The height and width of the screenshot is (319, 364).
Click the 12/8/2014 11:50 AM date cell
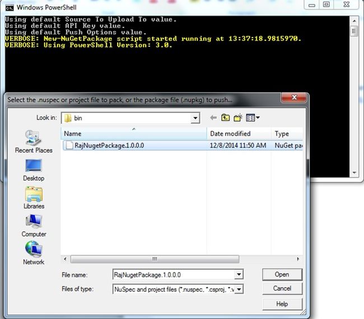click(x=238, y=145)
